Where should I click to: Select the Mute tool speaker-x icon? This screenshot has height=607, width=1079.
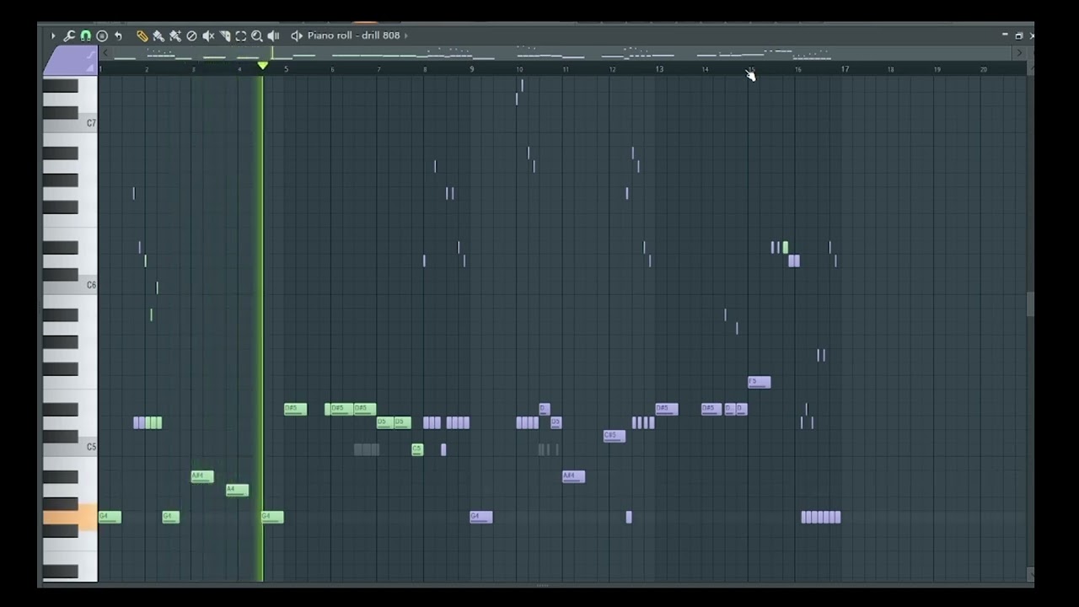[x=208, y=35]
